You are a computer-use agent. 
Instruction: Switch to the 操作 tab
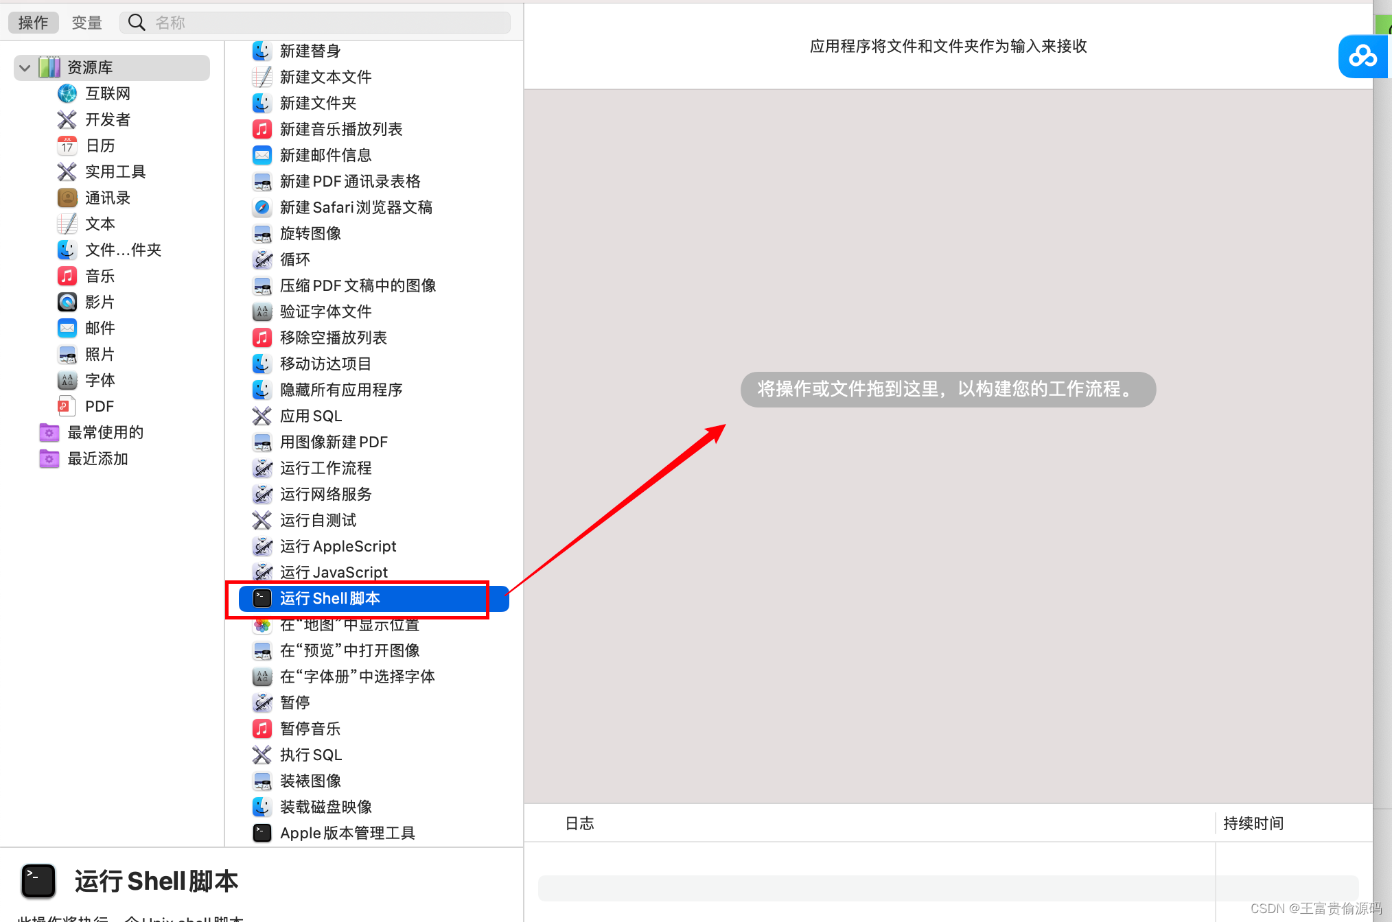click(x=33, y=23)
